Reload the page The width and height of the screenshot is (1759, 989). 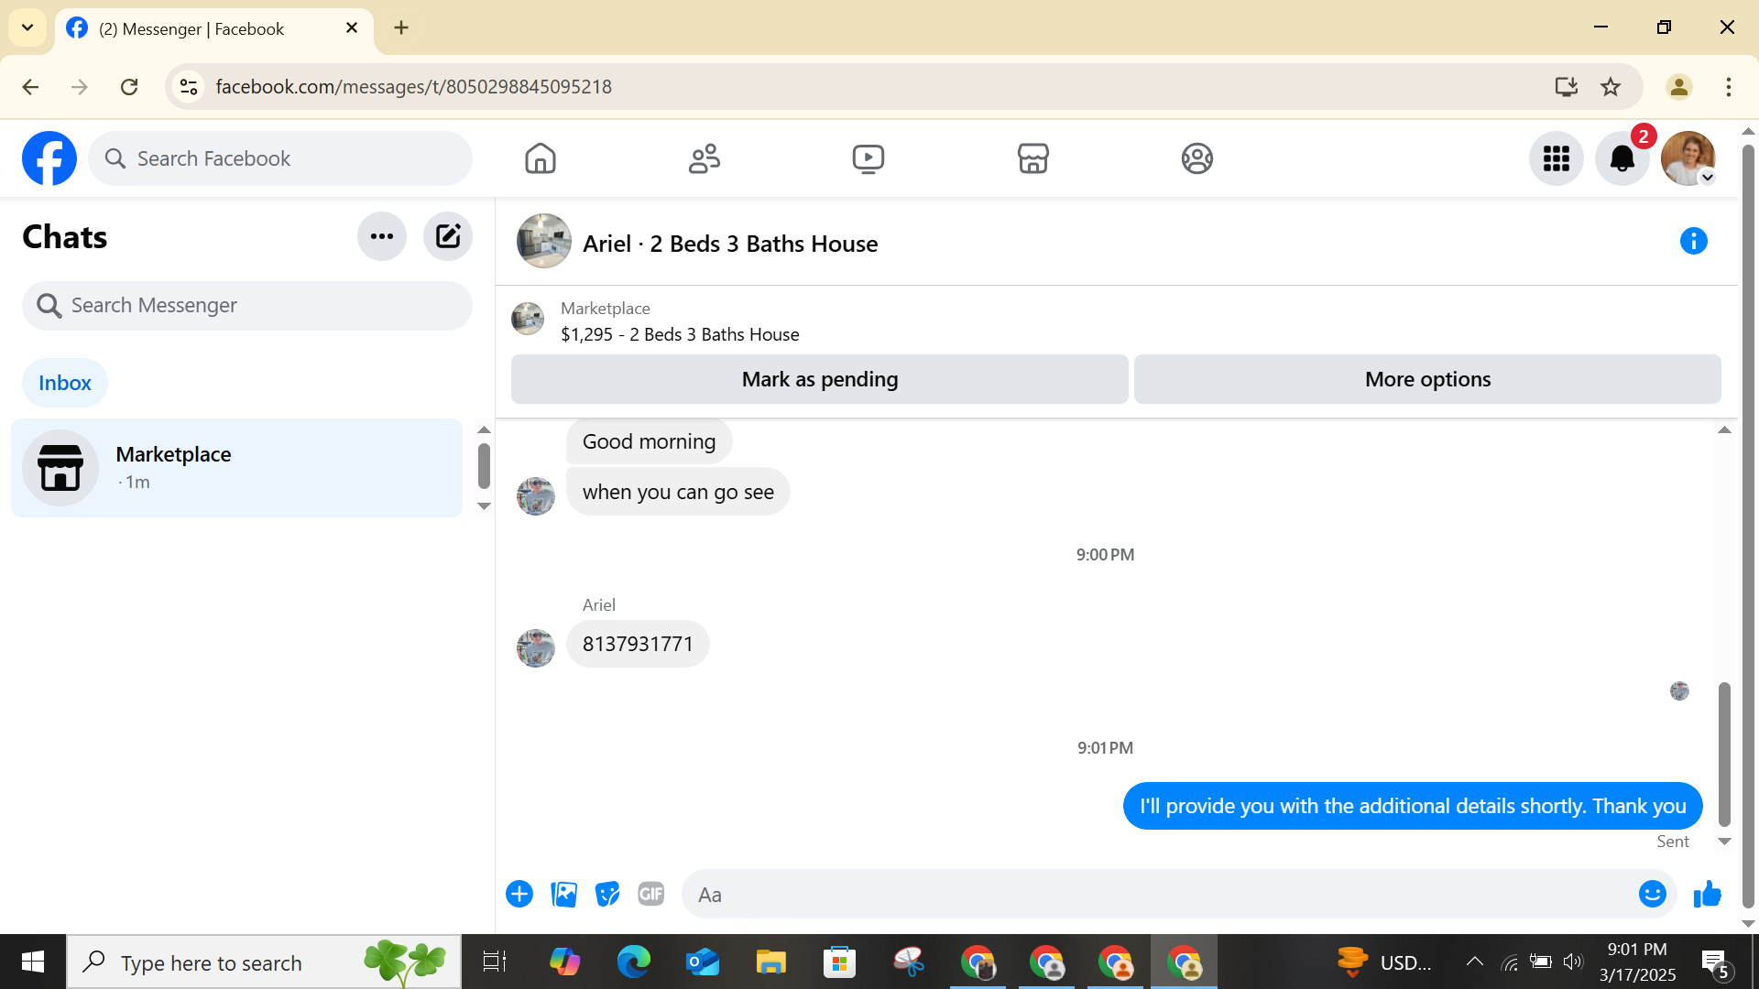tap(129, 87)
